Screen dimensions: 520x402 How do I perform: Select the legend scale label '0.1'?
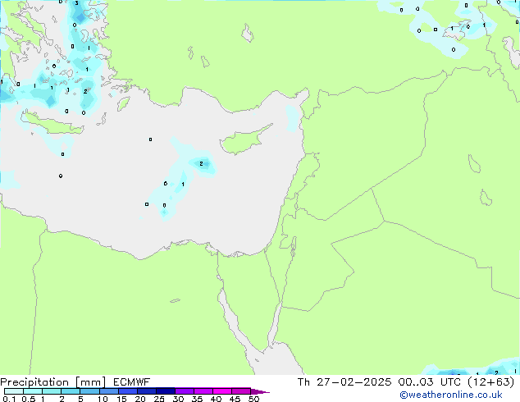coord(9,399)
